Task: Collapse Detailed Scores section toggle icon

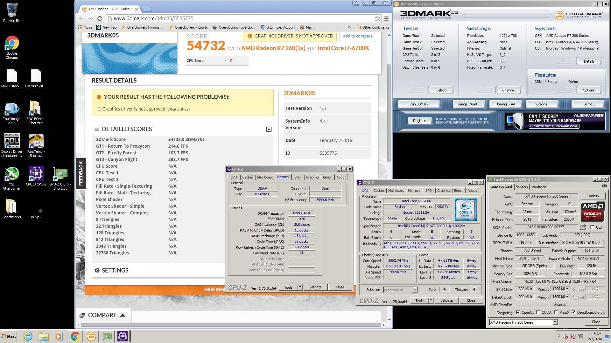Action: click(269, 129)
